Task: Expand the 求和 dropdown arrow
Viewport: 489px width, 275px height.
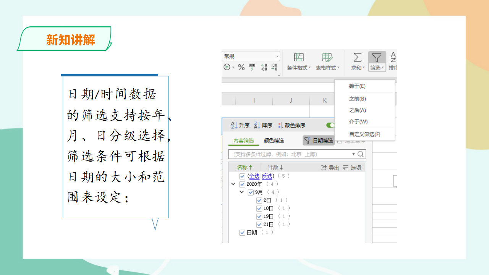Action: tap(364, 68)
